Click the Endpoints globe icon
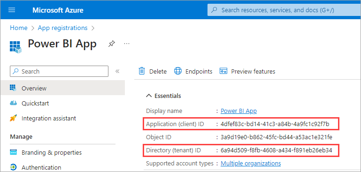The image size is (361, 172). point(178,71)
